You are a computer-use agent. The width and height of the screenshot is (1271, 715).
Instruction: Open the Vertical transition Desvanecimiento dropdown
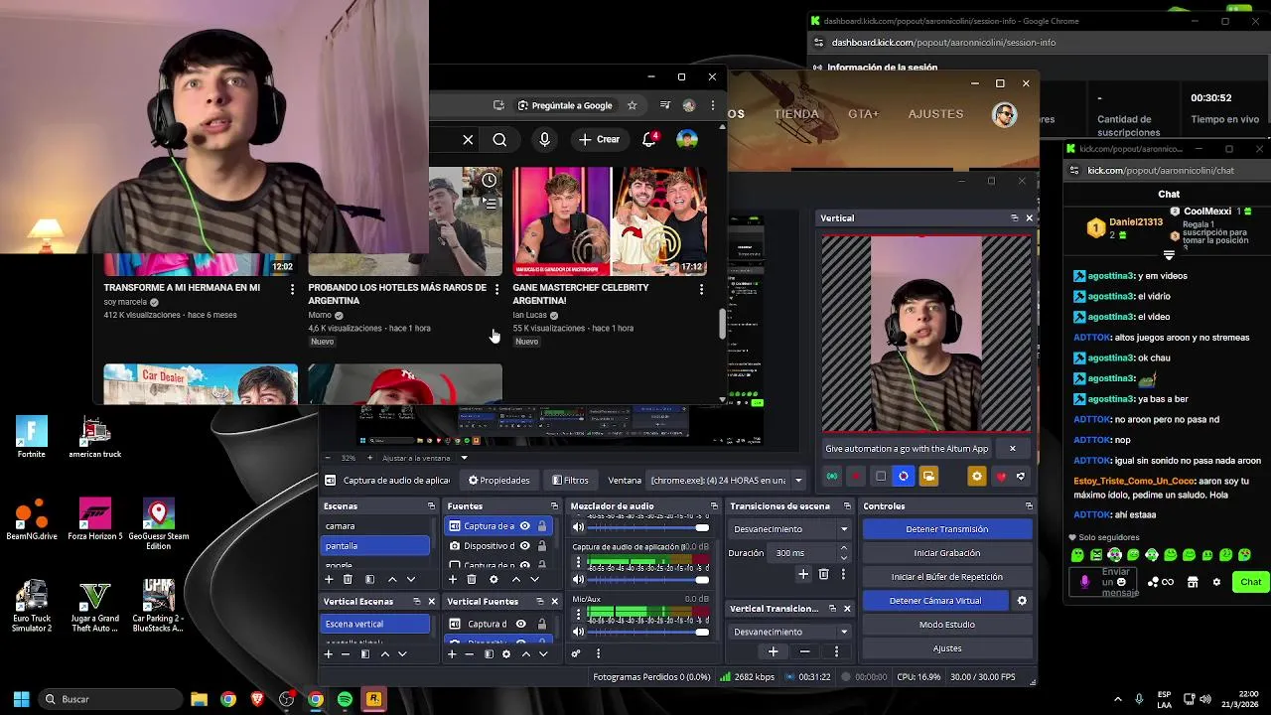point(789,632)
